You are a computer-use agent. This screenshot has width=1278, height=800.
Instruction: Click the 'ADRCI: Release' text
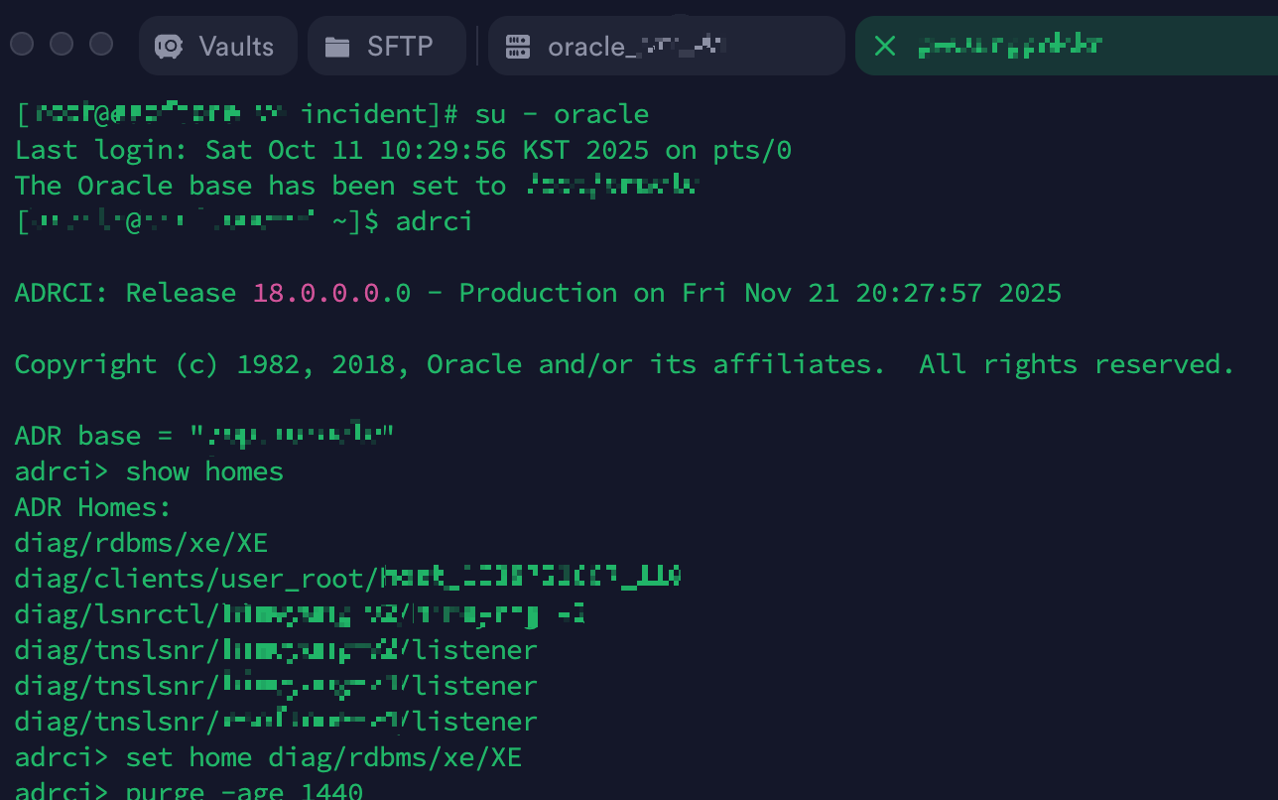125,293
